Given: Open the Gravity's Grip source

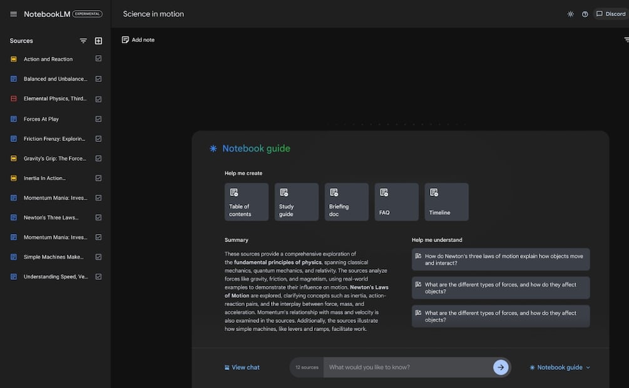Looking at the screenshot, I should click(x=54, y=158).
